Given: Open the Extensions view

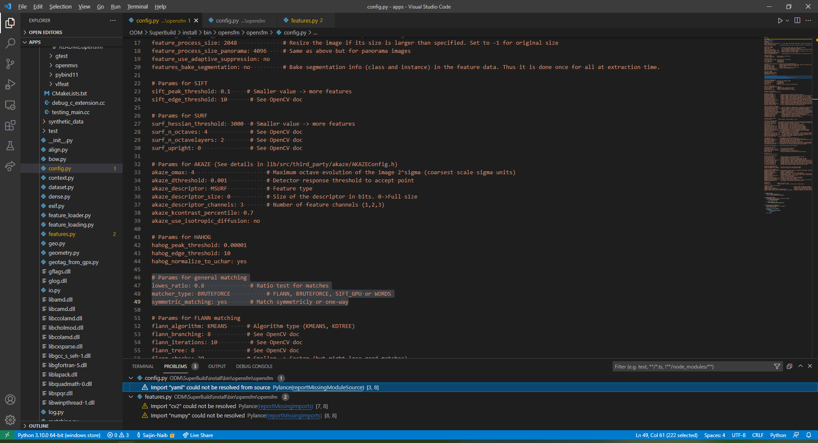Looking at the screenshot, I should [x=10, y=126].
